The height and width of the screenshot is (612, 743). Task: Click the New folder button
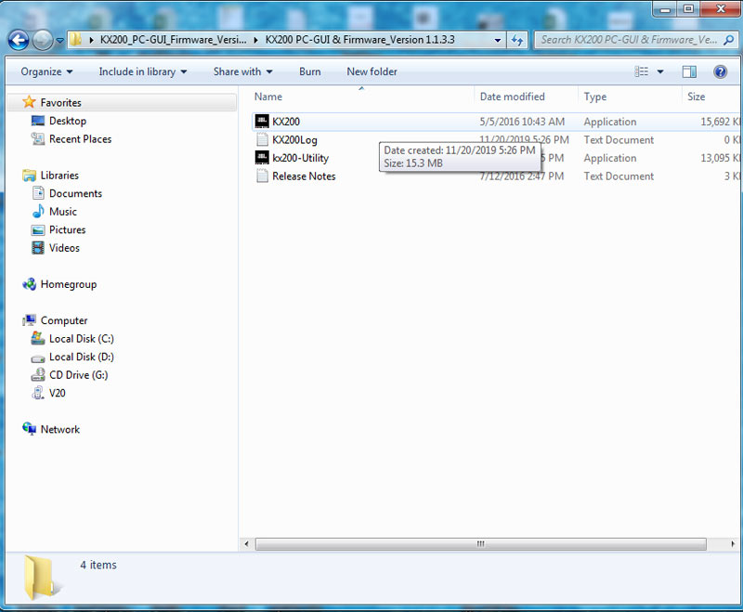click(x=371, y=72)
